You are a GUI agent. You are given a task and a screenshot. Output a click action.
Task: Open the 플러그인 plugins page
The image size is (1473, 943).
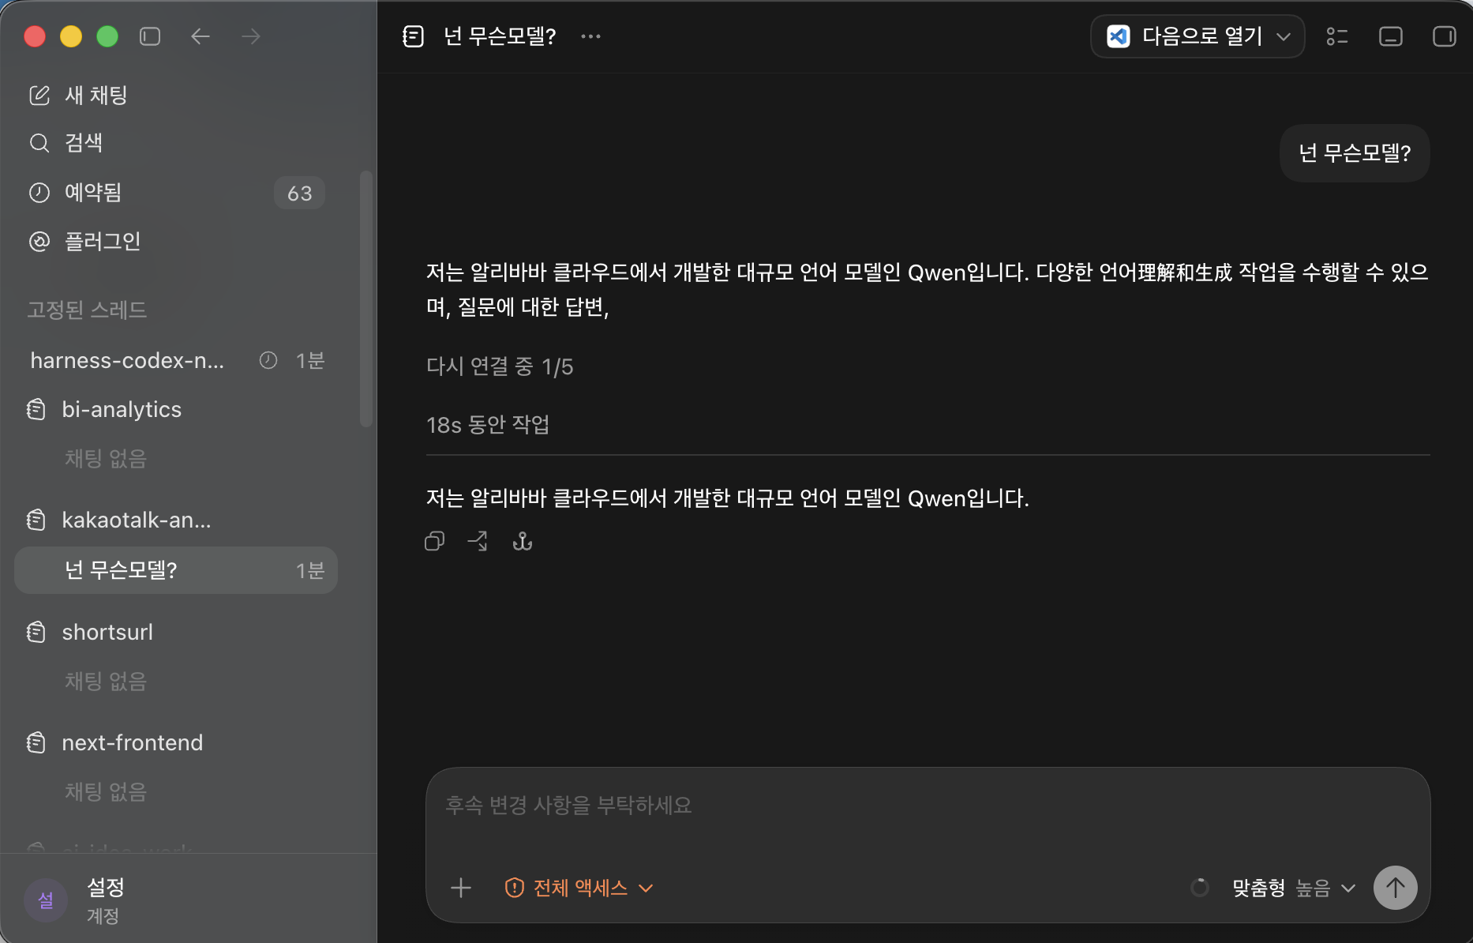tap(177, 241)
